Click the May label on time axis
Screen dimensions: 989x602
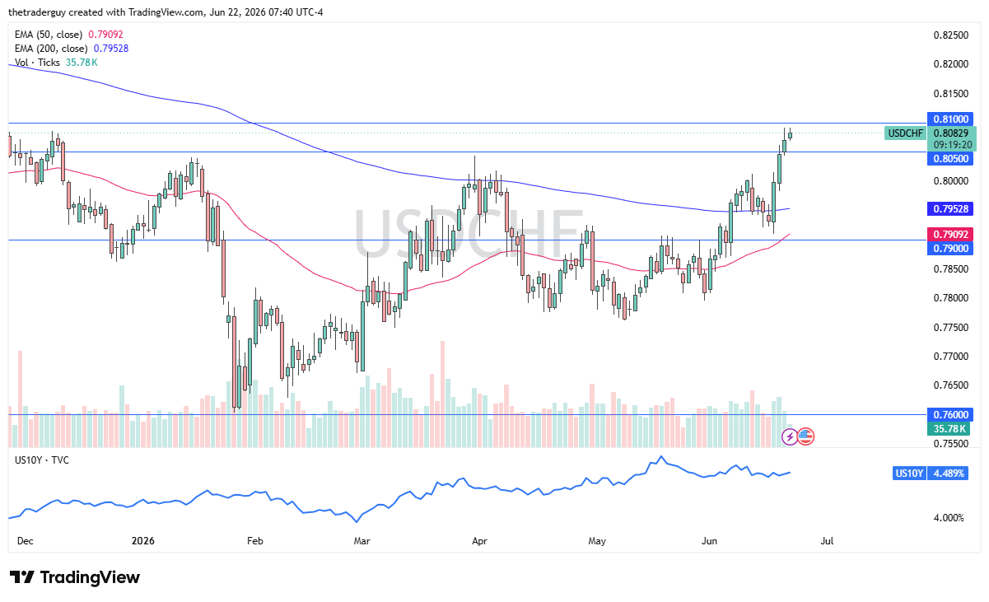coord(597,541)
